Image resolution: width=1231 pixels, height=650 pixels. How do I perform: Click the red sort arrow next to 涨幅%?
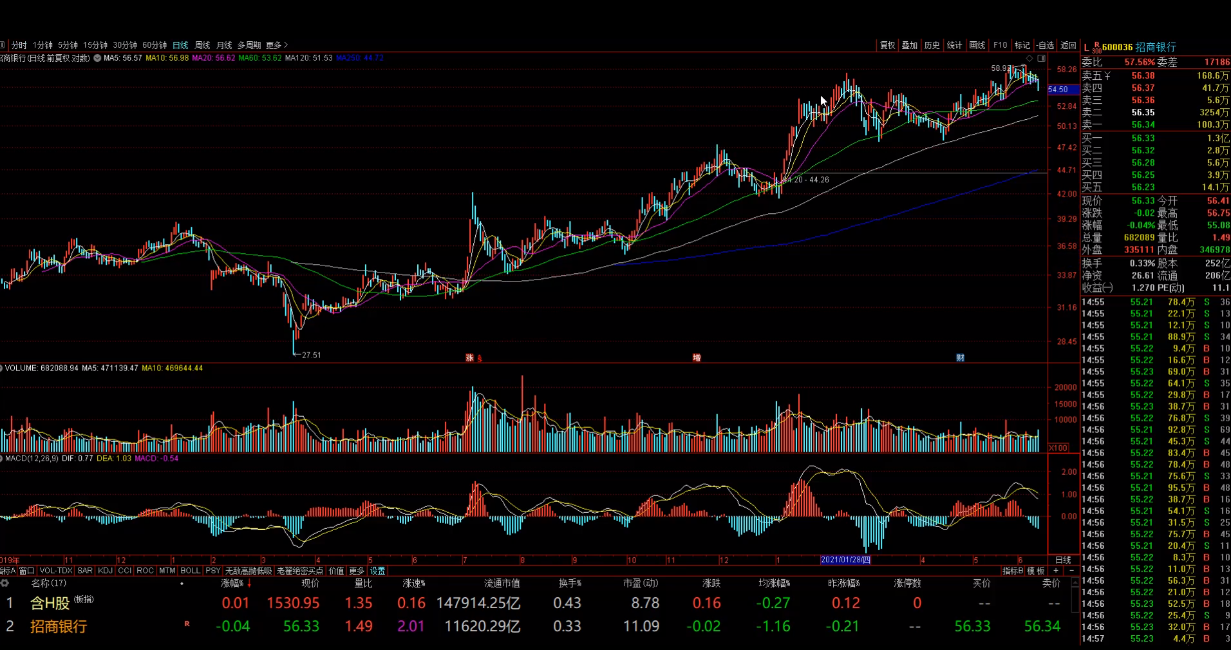(x=249, y=583)
